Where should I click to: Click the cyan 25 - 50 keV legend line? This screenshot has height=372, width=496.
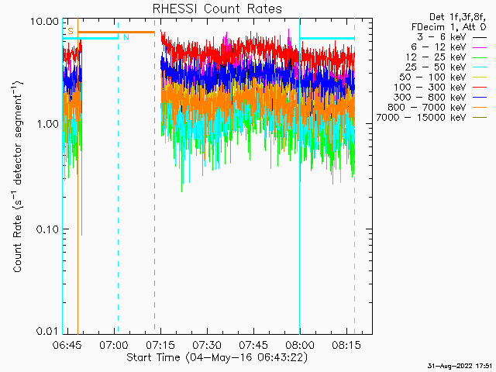(480, 67)
